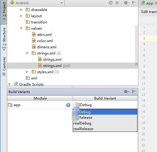Click the Build Variant column header
Image resolution: width=157 pixels, height=152 pixels.
(105, 98)
